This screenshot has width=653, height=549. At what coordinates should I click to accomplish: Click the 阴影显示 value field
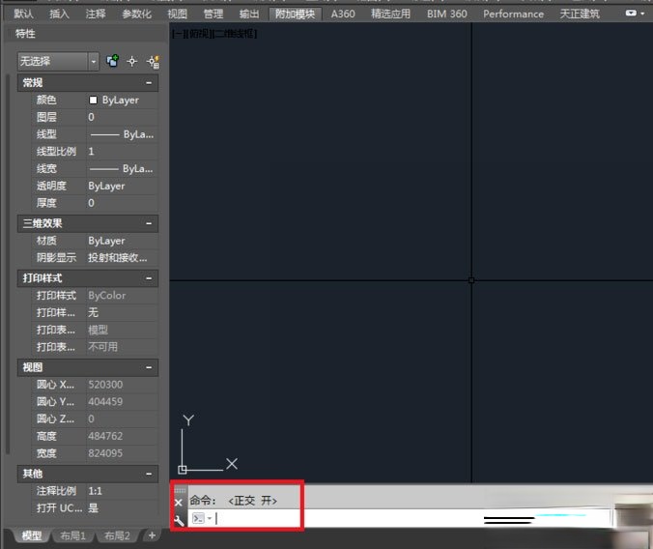[122, 258]
